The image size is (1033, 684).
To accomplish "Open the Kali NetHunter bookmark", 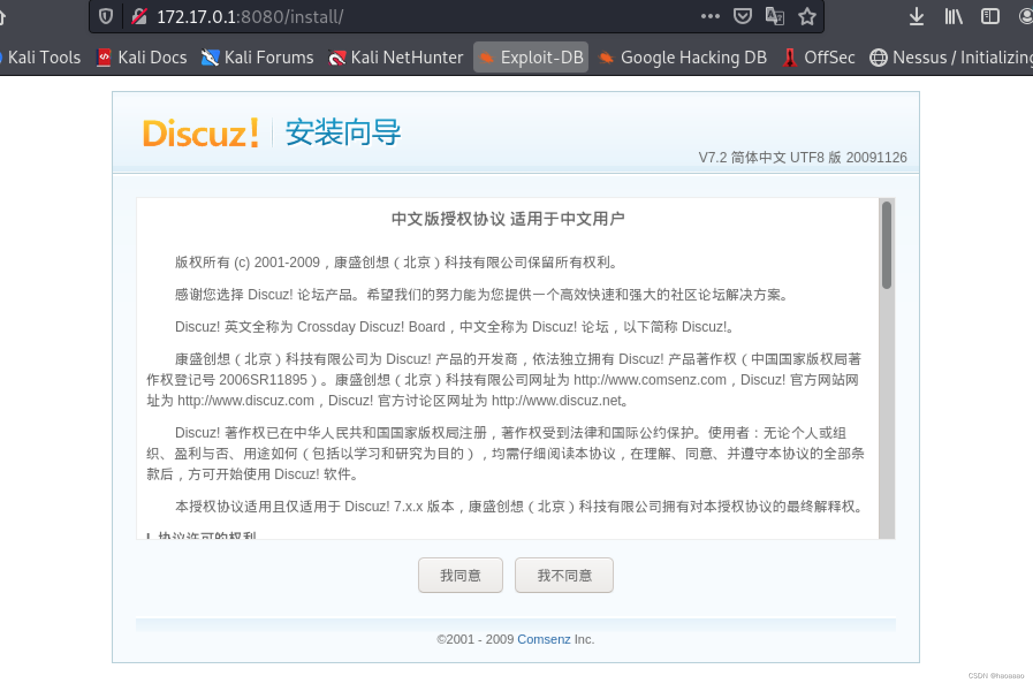I will tap(395, 57).
